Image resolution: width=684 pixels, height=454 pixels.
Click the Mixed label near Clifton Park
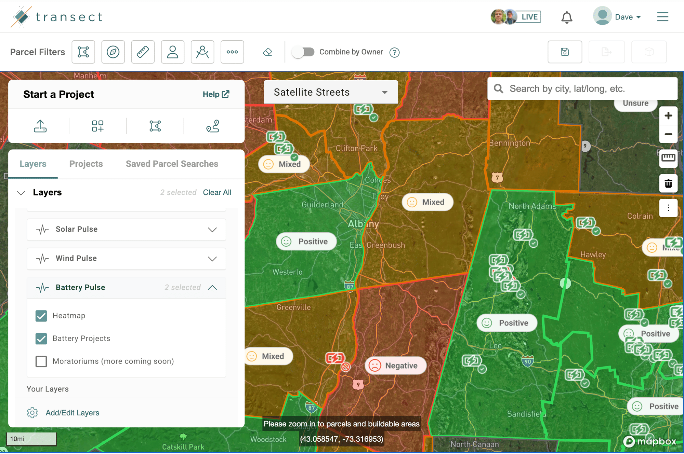click(x=284, y=164)
